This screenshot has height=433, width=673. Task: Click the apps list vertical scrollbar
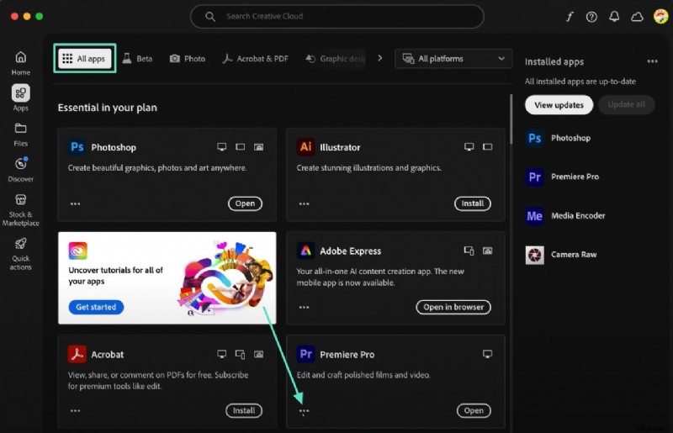pyautogui.click(x=511, y=119)
